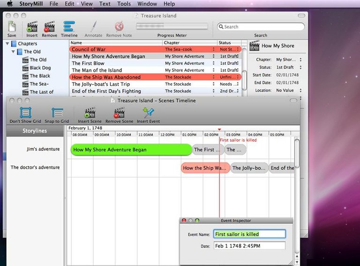
Task: Open the Tools menu
Action: tap(124, 4)
